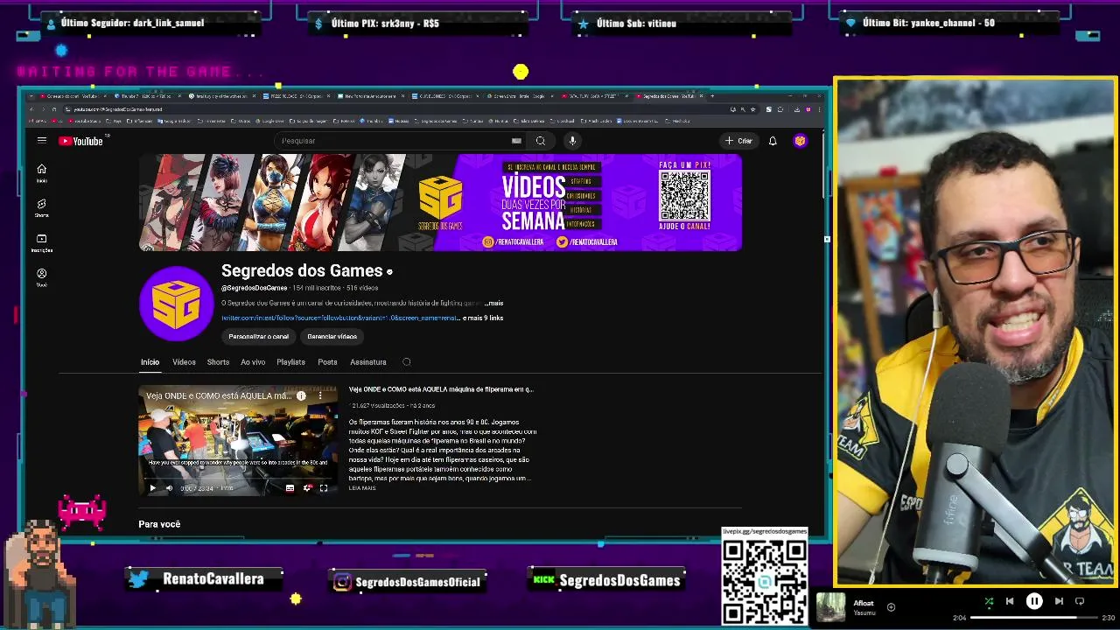Select the 'Segredos dos Games - YouTube' browser tab
The image size is (1120, 630).
point(668,96)
